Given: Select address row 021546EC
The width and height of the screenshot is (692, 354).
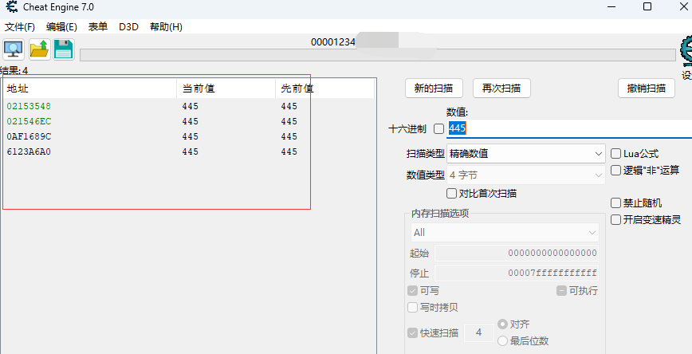Looking at the screenshot, I should click(x=188, y=121).
